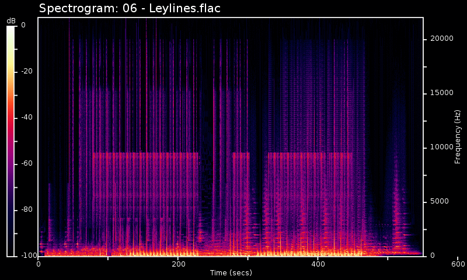The image size is (467, 280).
Task: Select the -20 dB scale label
Action: coord(27,71)
